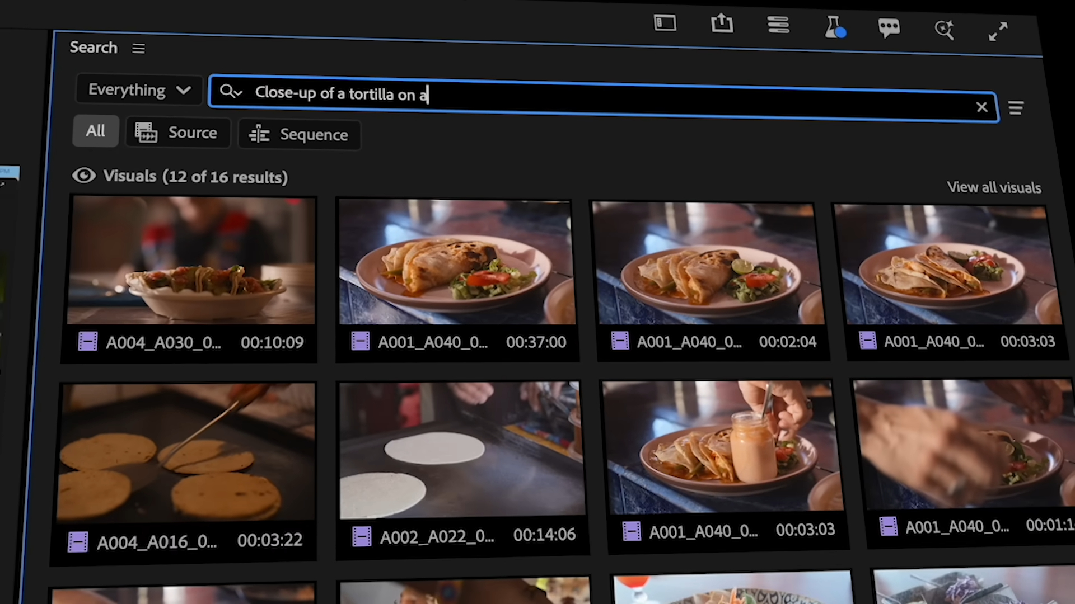Select the A001_A040 clip with 00:37:00 duration
The width and height of the screenshot is (1075, 604).
[456, 262]
